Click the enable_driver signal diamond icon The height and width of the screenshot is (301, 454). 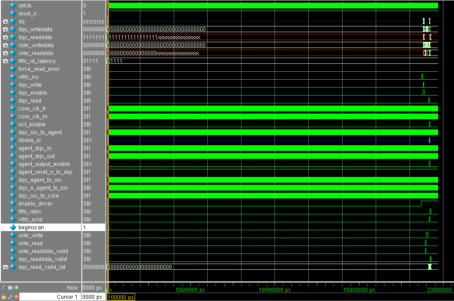pos(13,204)
